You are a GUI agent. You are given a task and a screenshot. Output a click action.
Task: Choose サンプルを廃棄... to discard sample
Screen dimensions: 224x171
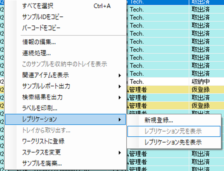click(42, 163)
